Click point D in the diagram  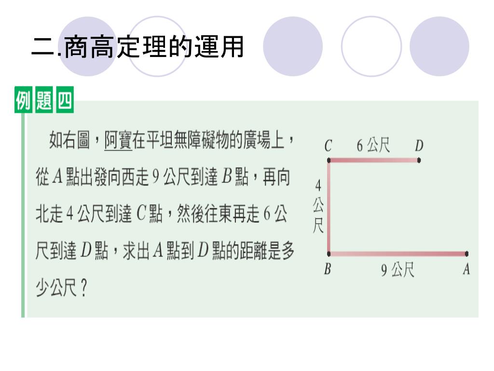(419, 160)
